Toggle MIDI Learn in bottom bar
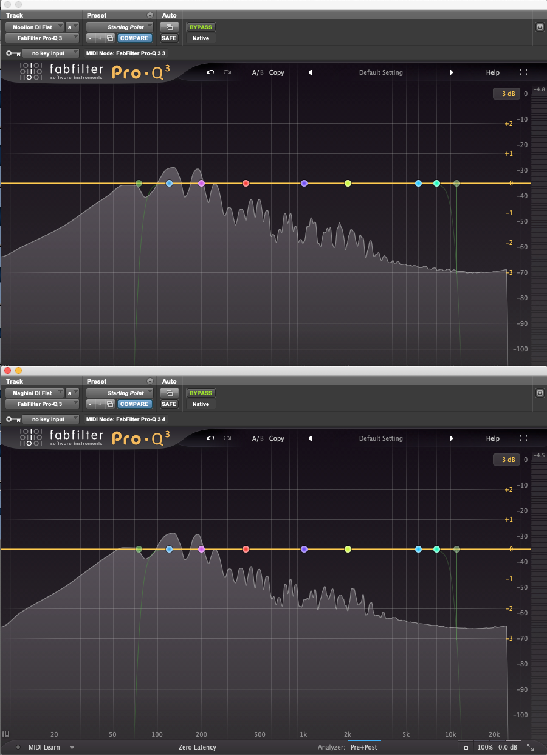This screenshot has height=755, width=547. click(44, 747)
